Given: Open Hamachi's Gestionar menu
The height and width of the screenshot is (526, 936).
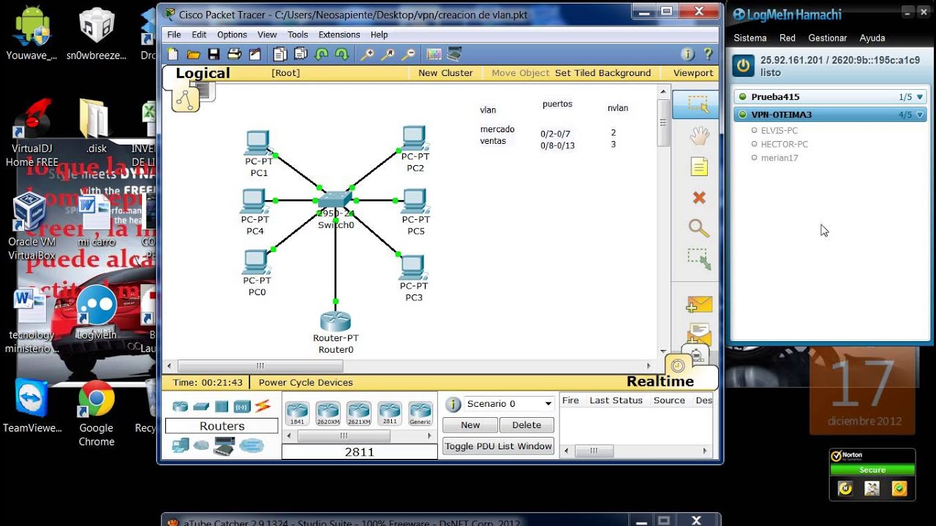Looking at the screenshot, I should click(827, 38).
